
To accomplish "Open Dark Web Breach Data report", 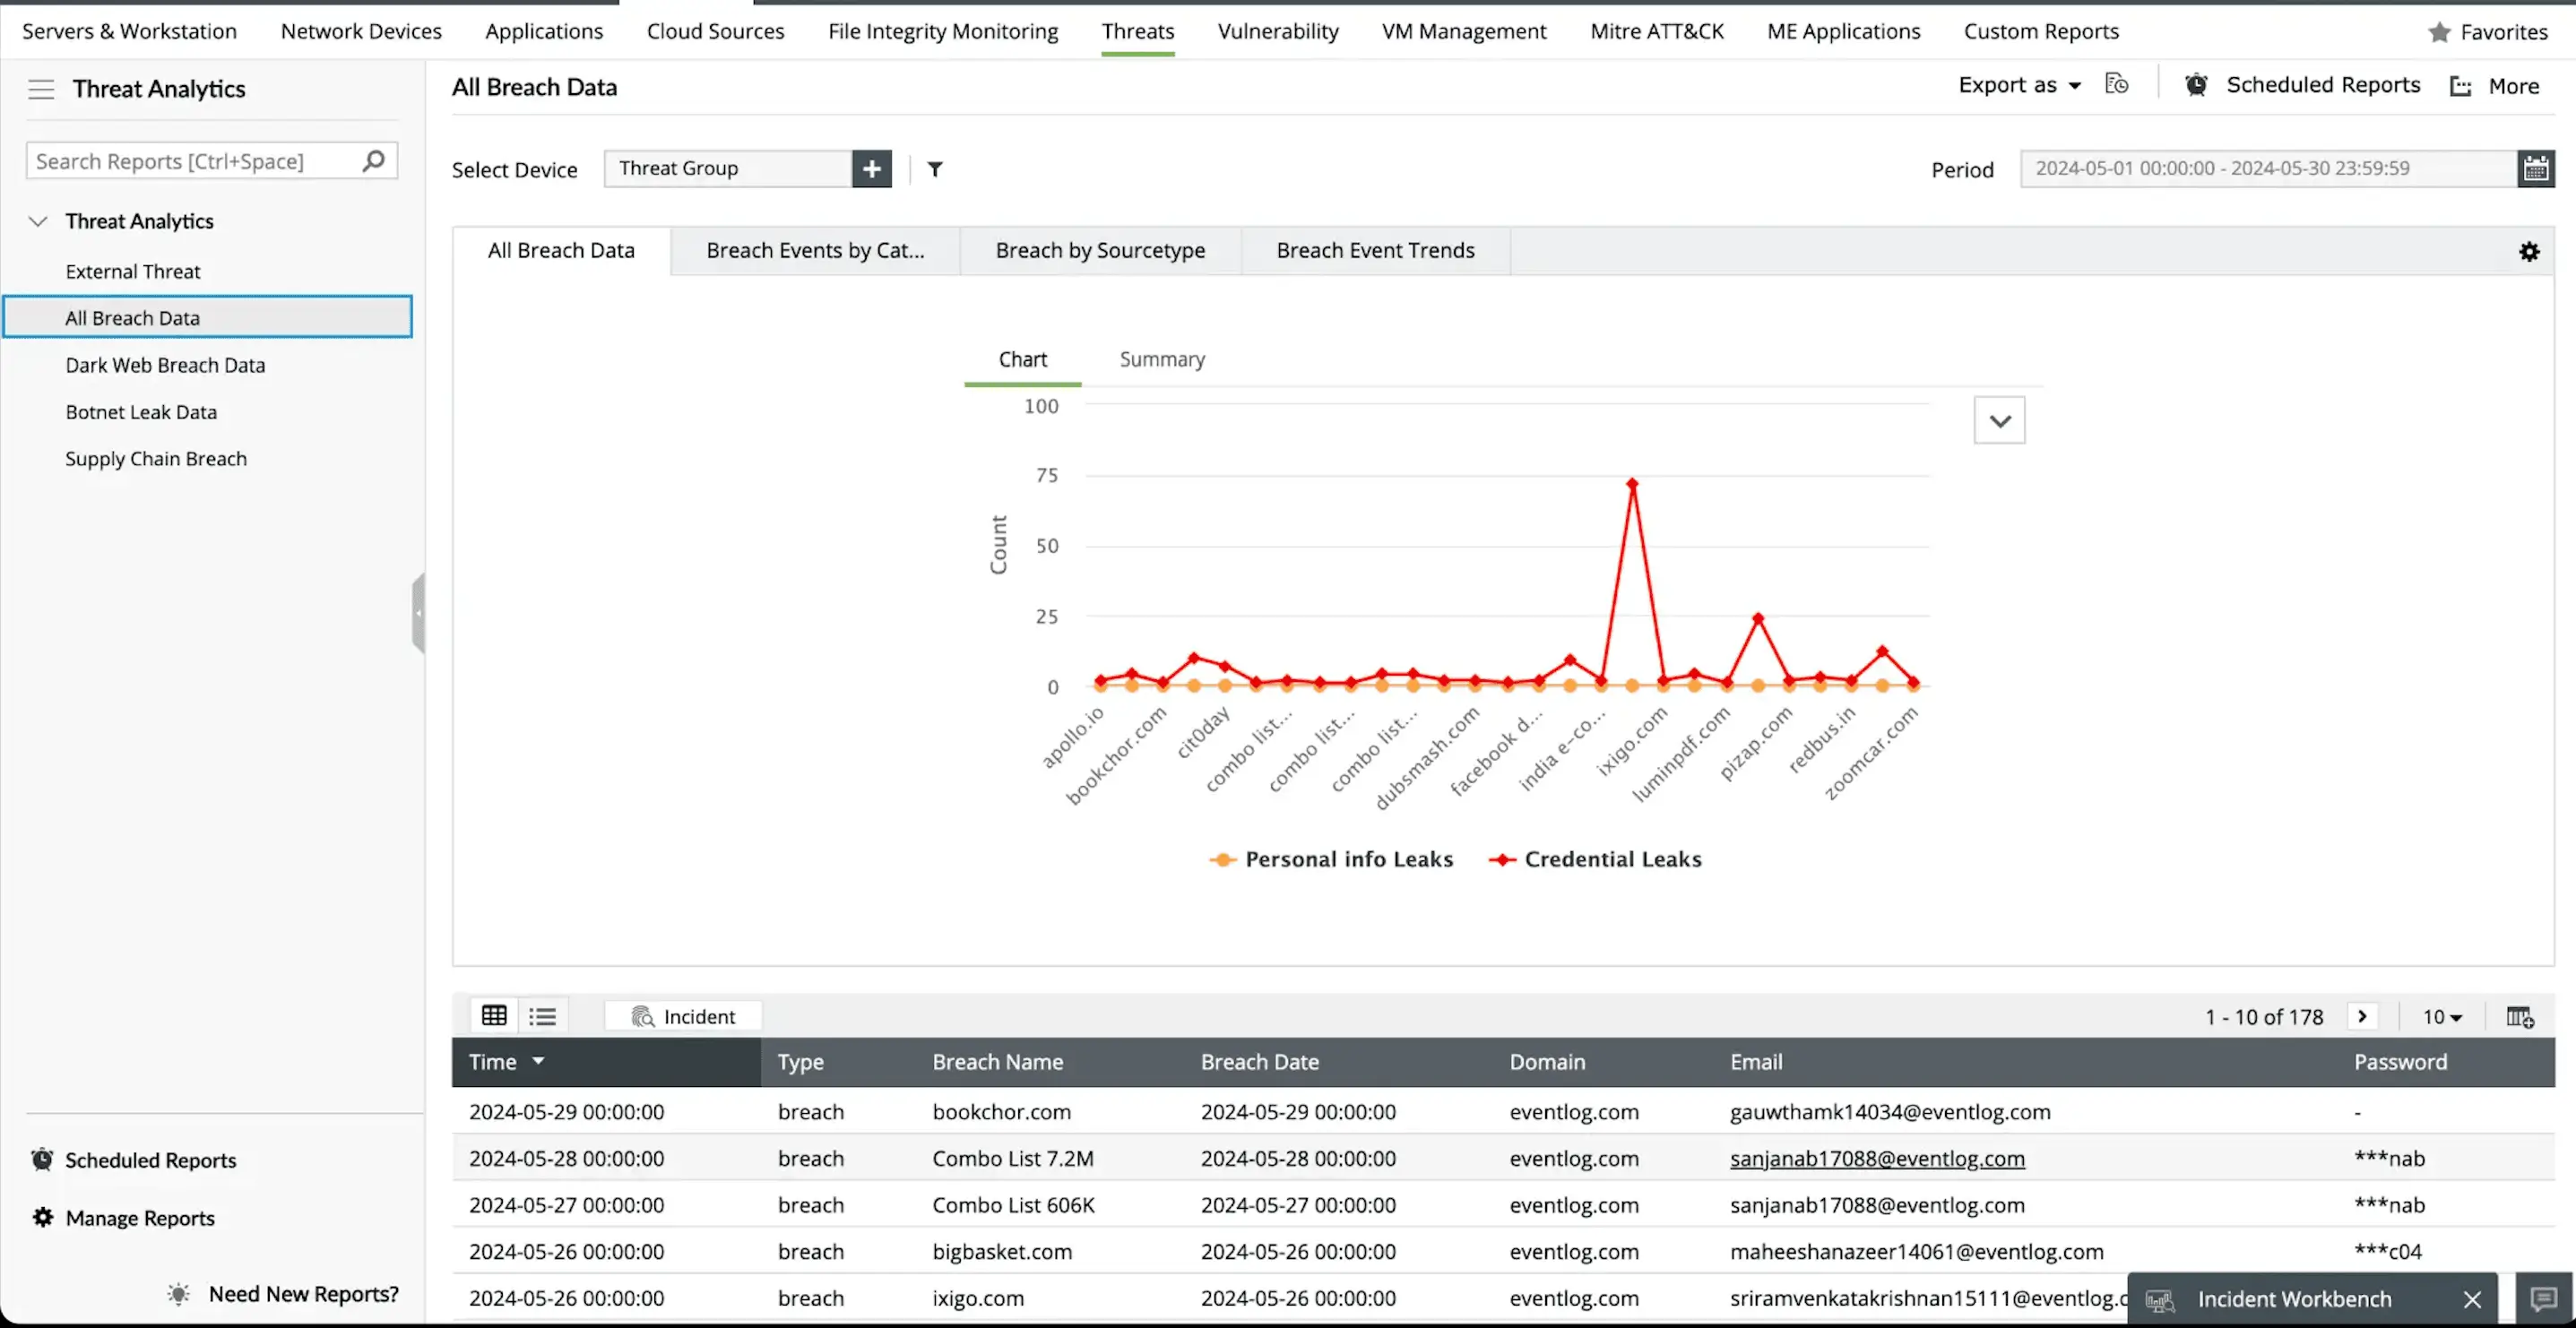I will 165,364.
